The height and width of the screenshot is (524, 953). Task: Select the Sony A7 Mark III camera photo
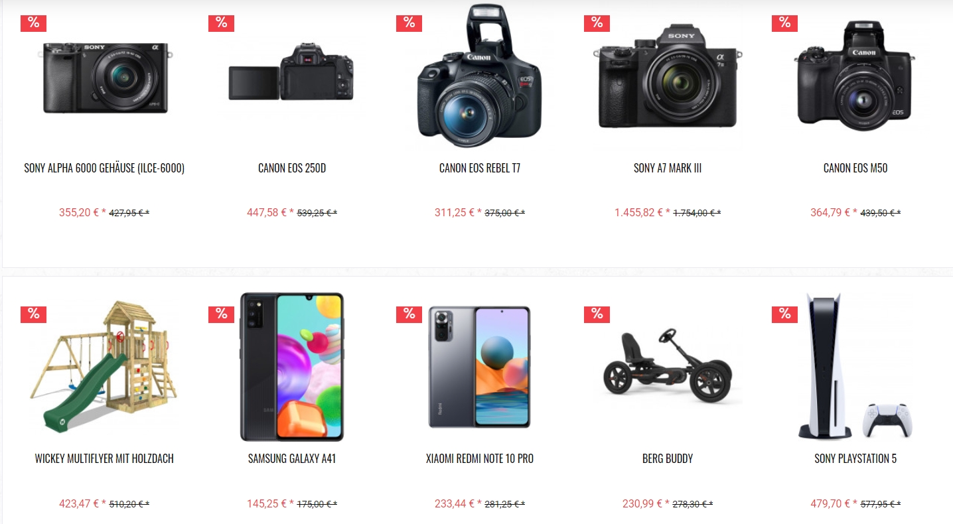tap(668, 76)
